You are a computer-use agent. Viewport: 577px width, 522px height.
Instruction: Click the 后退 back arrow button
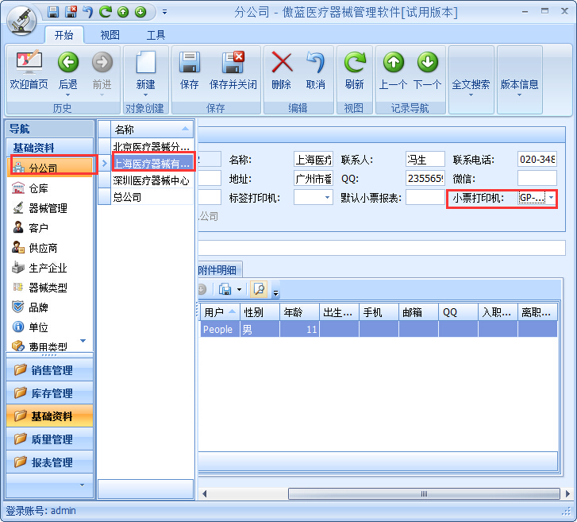[68, 64]
